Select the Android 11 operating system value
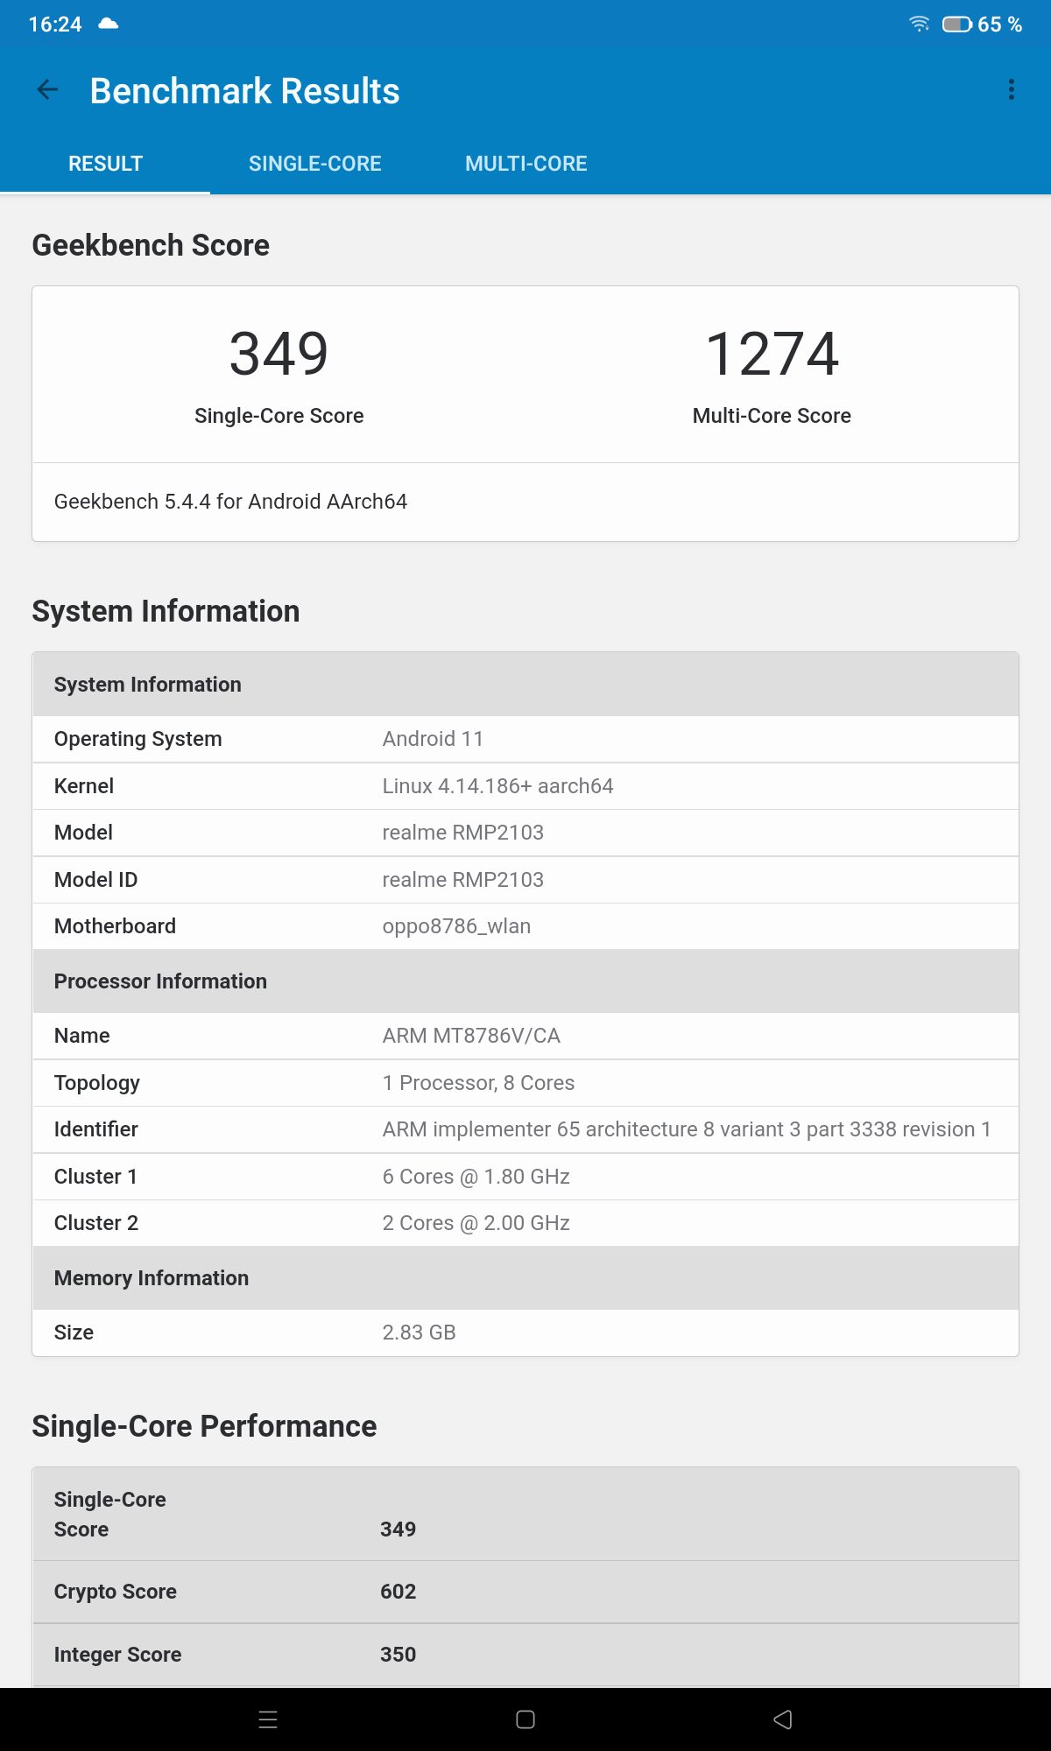Image resolution: width=1051 pixels, height=1751 pixels. point(433,739)
